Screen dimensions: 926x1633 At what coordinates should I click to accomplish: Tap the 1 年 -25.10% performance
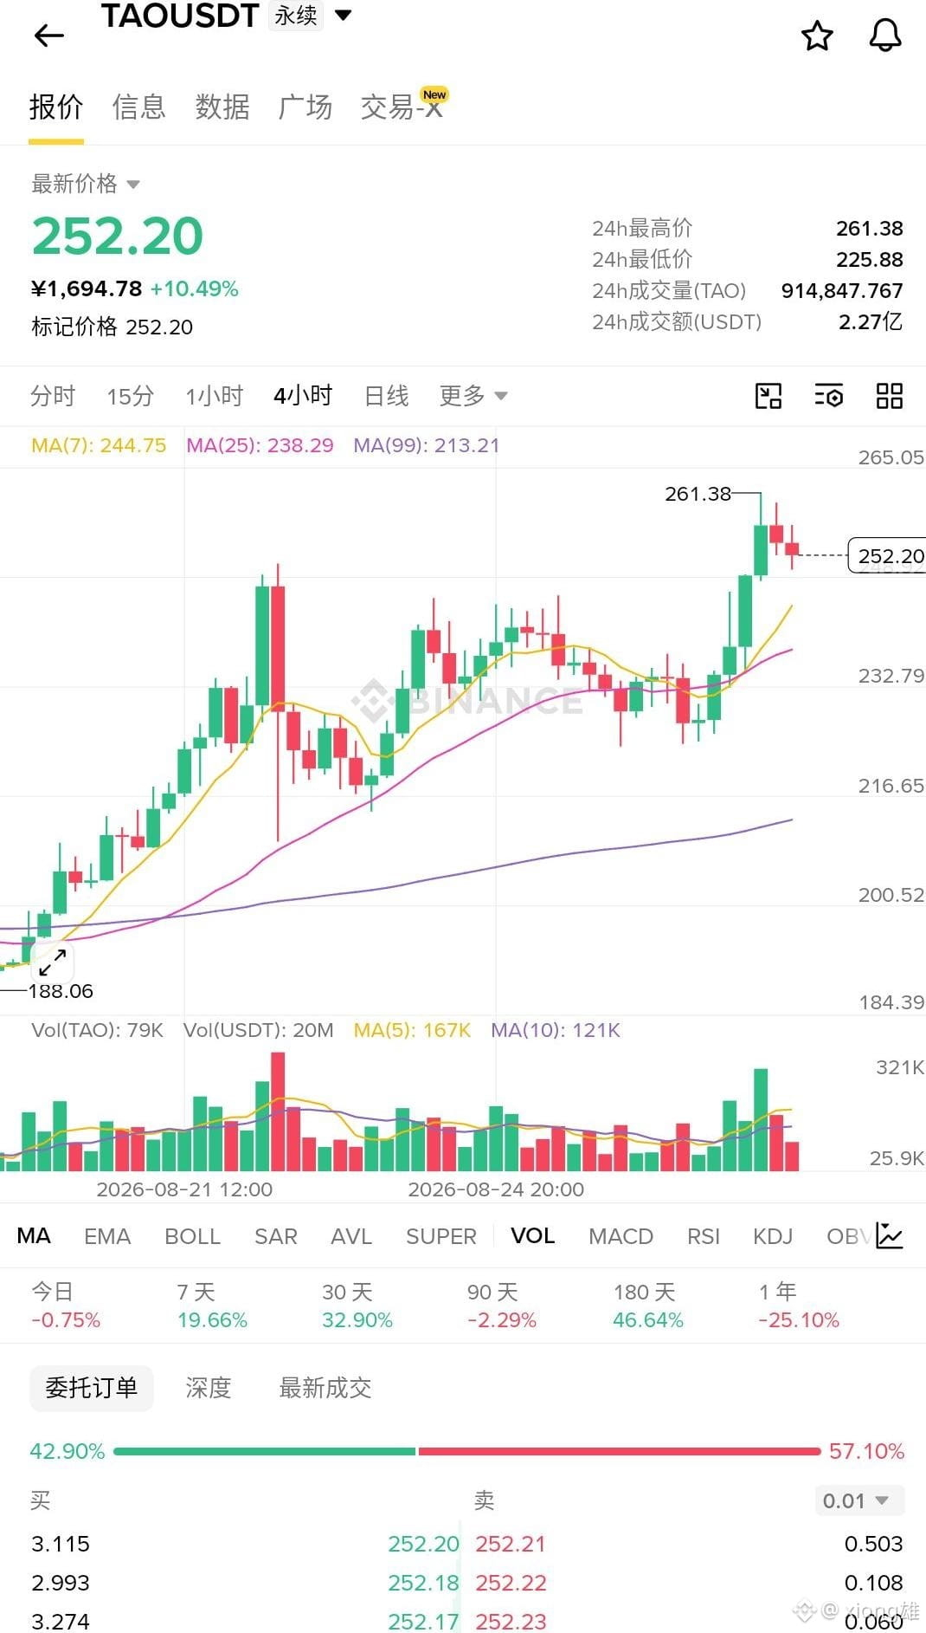coord(799,1306)
